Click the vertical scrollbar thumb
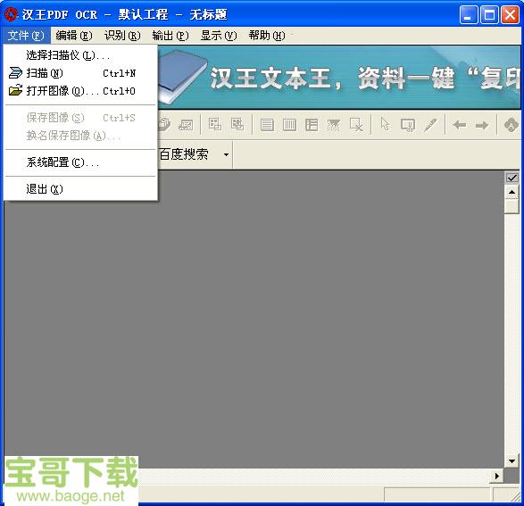524x506 pixels. click(512, 206)
